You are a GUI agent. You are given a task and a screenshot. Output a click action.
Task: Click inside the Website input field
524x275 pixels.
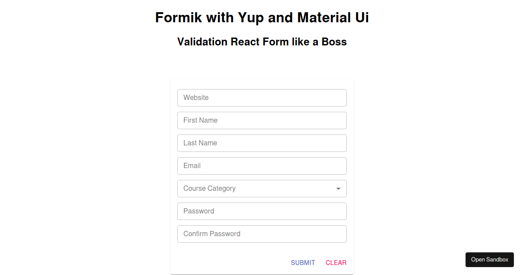click(262, 97)
